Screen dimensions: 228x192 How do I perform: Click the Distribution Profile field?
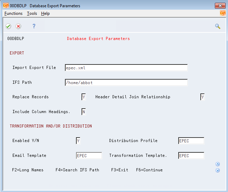coord(191,141)
